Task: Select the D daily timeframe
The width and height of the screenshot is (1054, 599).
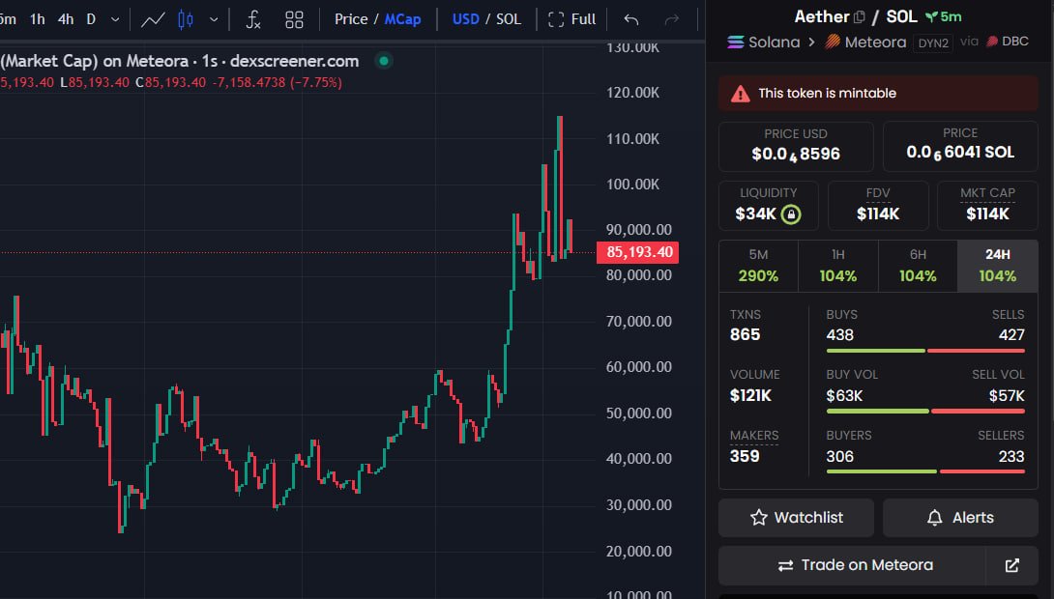Action: (x=91, y=19)
